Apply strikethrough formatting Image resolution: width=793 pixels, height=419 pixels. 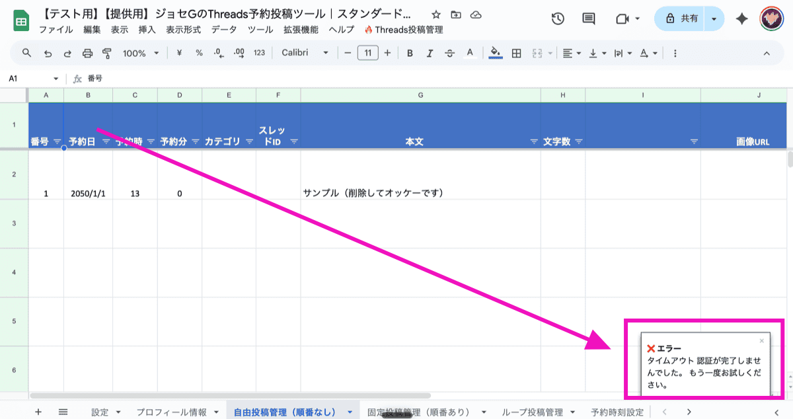[450, 53]
